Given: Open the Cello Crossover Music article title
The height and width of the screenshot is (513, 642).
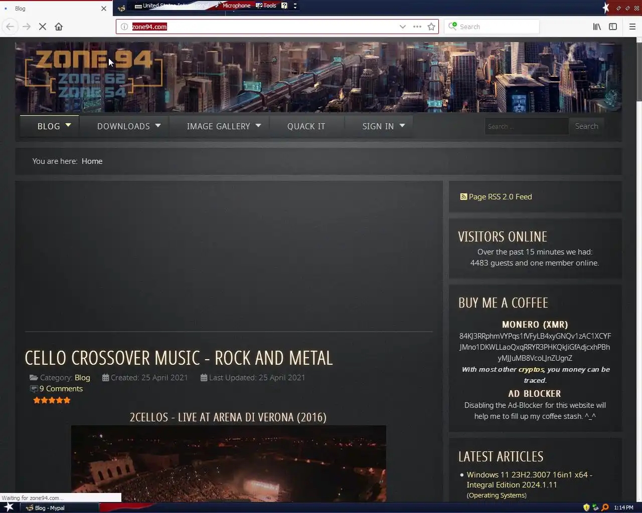Looking at the screenshot, I should [x=179, y=358].
